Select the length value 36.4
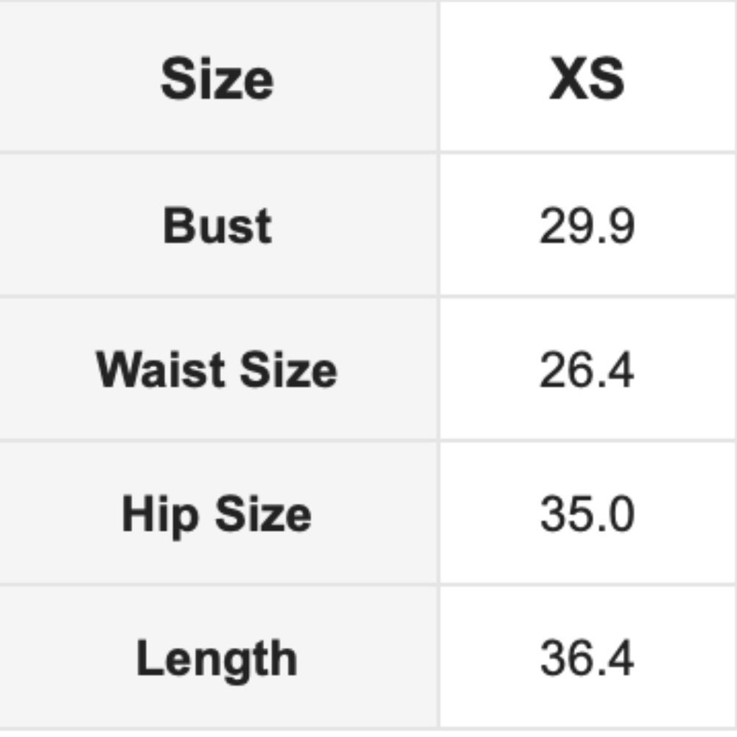Screen dimensions: 737x737 587,658
